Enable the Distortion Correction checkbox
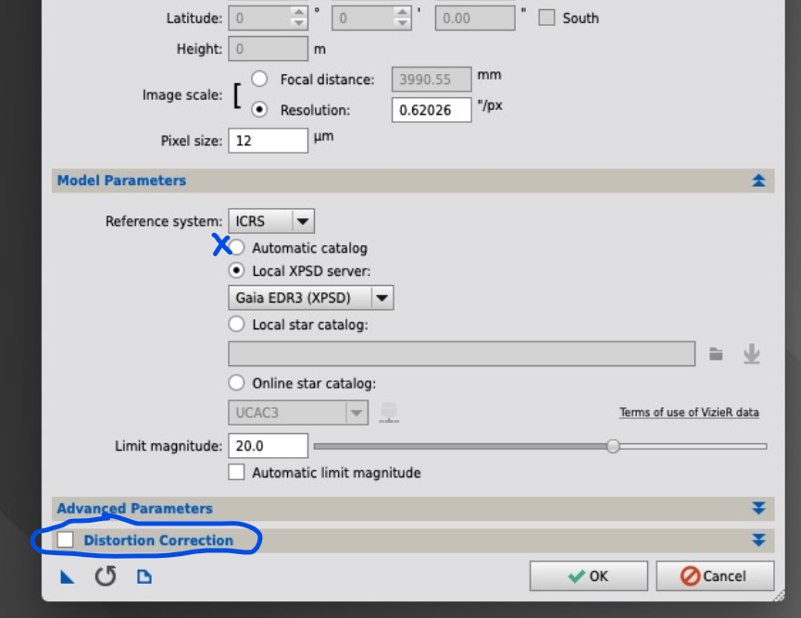Viewport: 801px width, 618px height. point(65,539)
